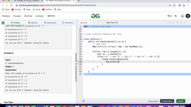Image resolution: width=191 pixels, height=107 pixels.
Task: Click line number 44 in editor gutter
Action: point(80,74)
